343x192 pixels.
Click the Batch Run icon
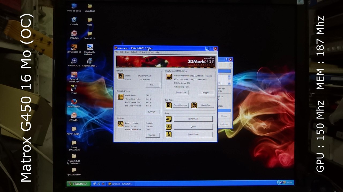(x=194, y=105)
